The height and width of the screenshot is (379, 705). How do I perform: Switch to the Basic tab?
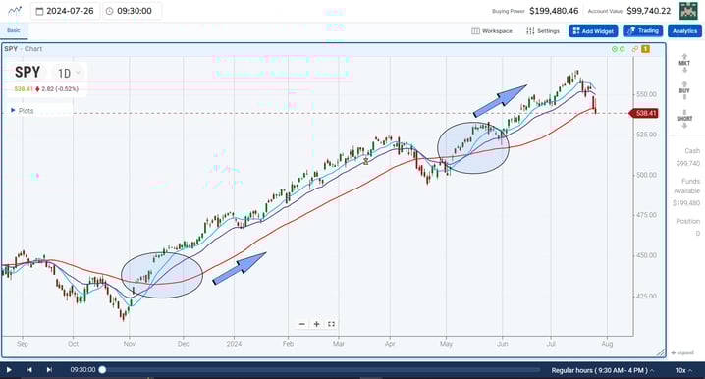pyautogui.click(x=14, y=30)
